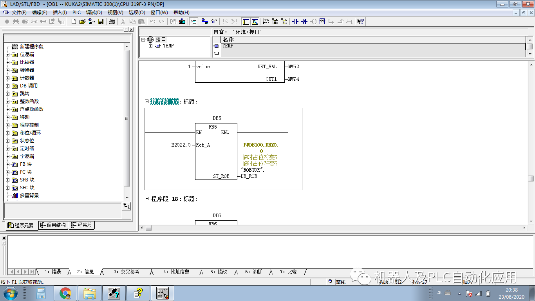Switch to the 调用结构 tab
Image resolution: width=535 pixels, height=301 pixels.
tap(53, 225)
